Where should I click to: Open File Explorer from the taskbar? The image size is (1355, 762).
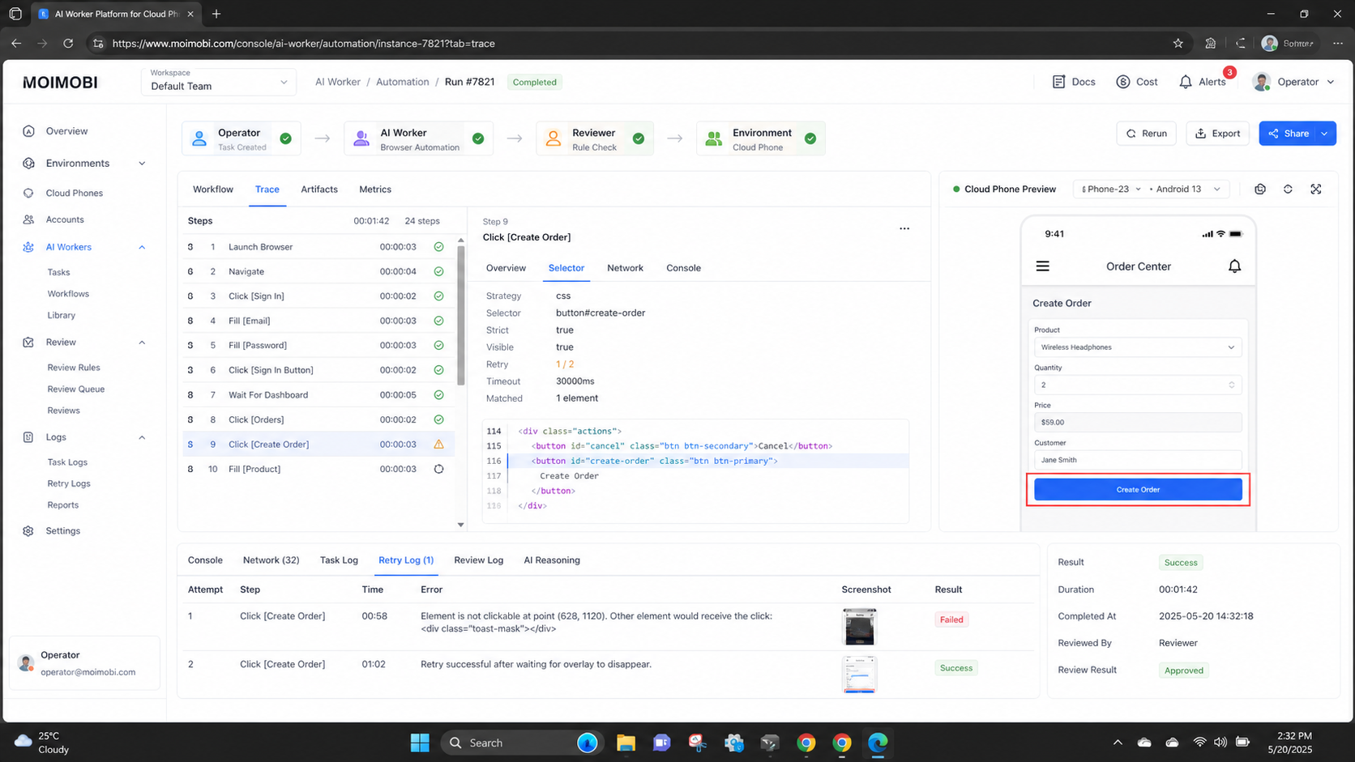pyautogui.click(x=626, y=743)
